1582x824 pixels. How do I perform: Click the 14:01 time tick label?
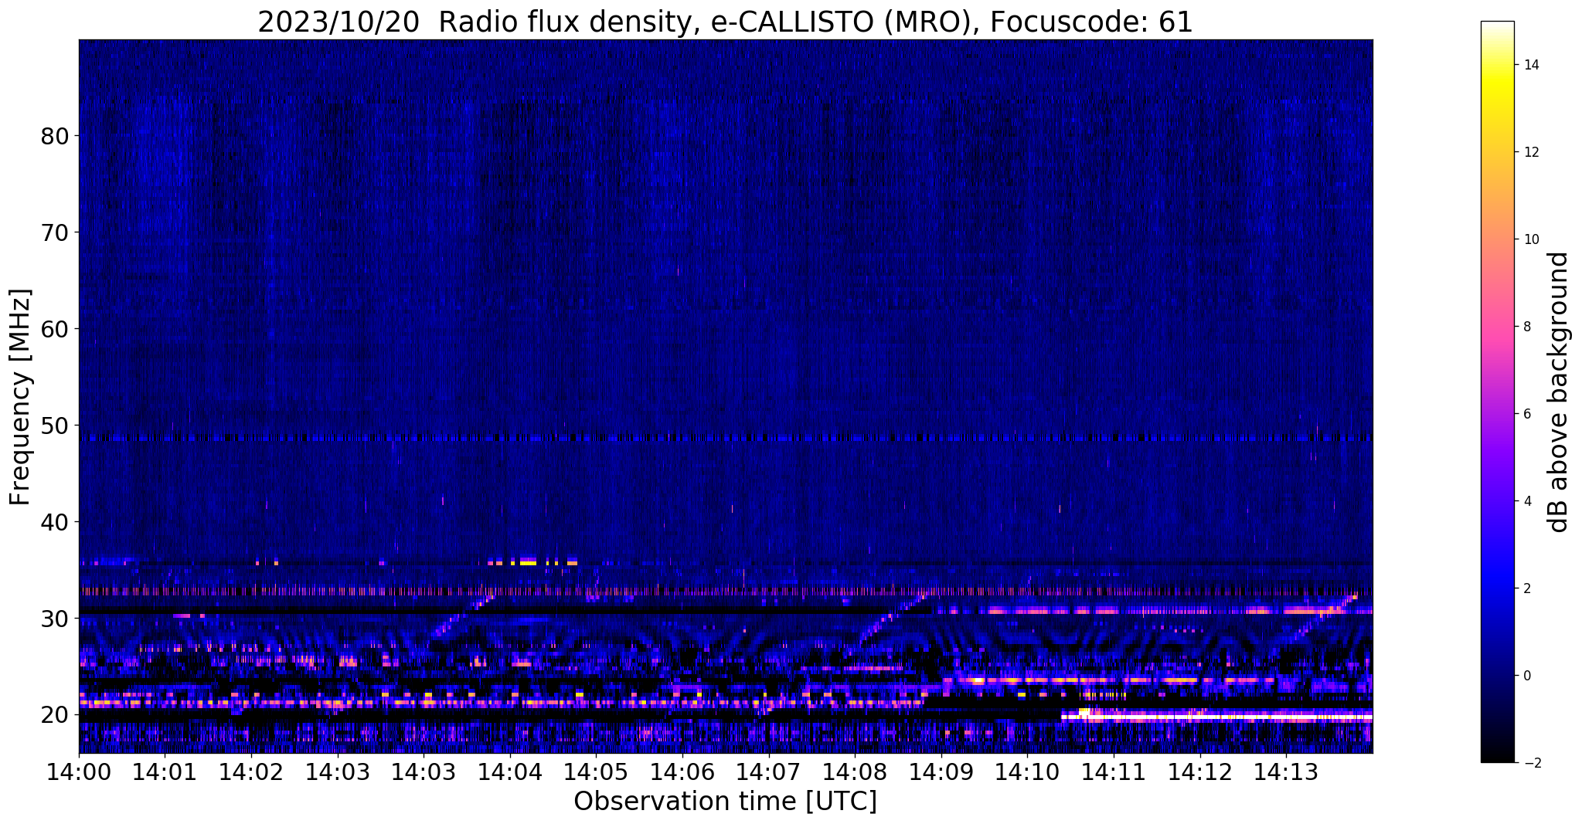[165, 771]
